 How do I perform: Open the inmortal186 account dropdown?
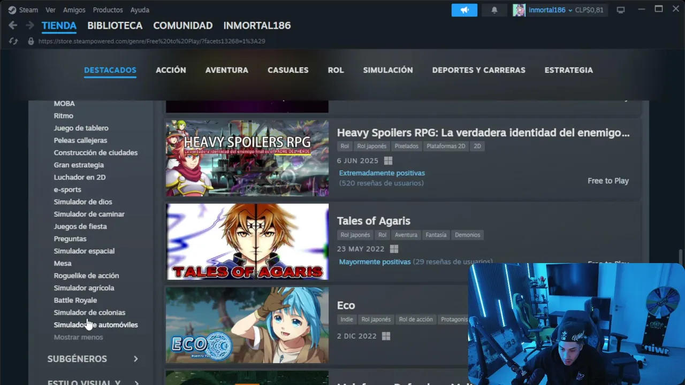point(550,10)
